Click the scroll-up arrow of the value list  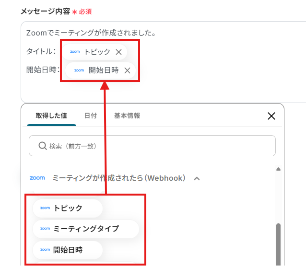278,169
